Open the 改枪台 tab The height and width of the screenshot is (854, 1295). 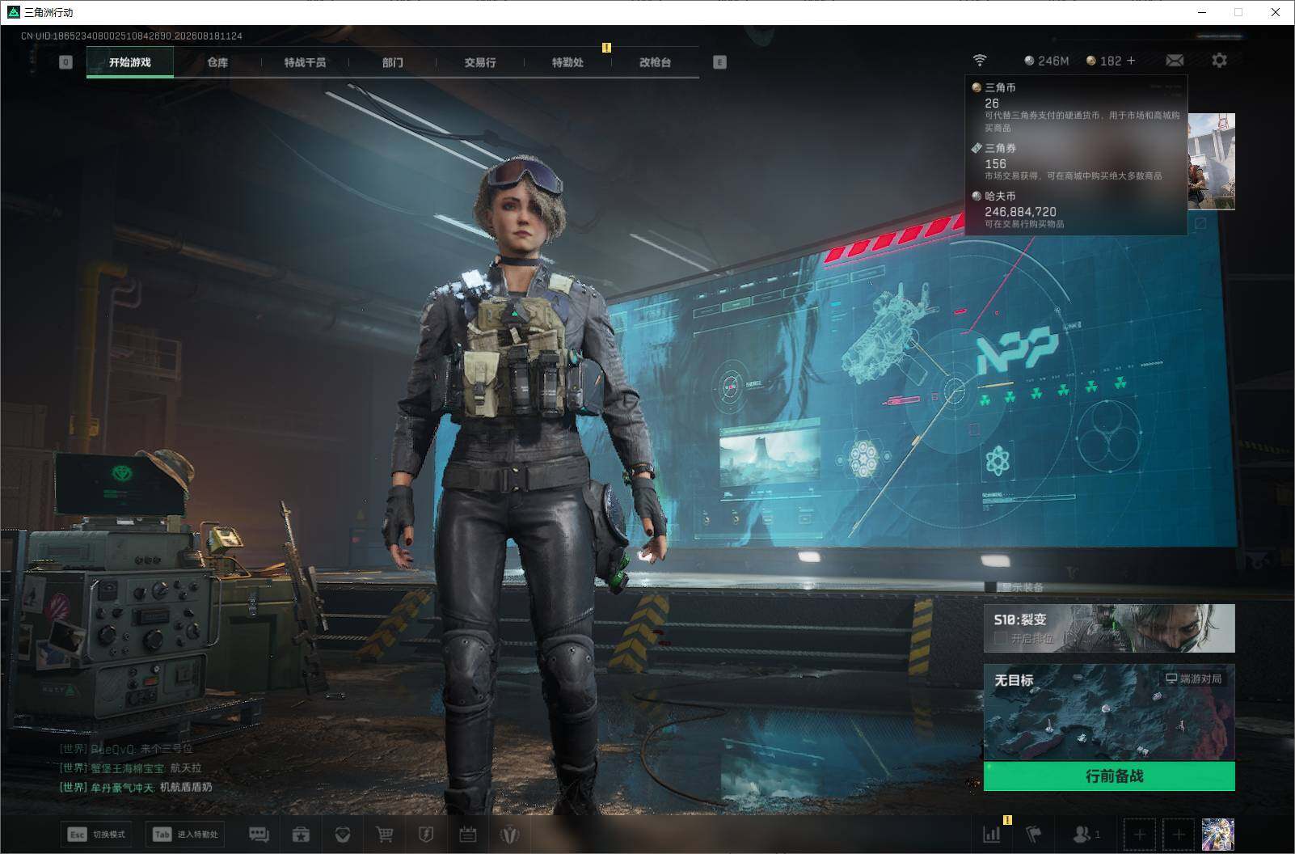click(655, 62)
